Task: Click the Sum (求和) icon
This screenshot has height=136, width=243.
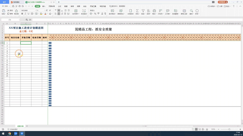Action: tap(137, 11)
